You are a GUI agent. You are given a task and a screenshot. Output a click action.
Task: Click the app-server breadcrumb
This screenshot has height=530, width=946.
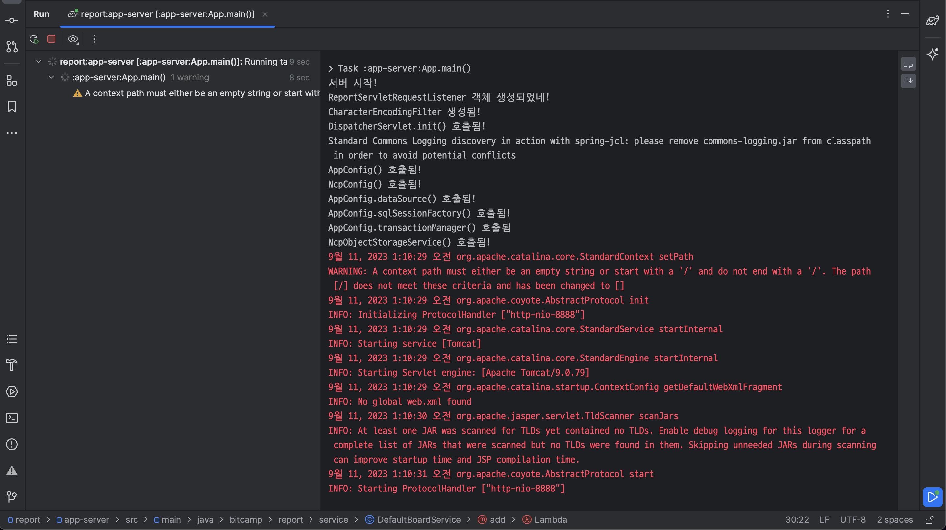[x=83, y=520]
